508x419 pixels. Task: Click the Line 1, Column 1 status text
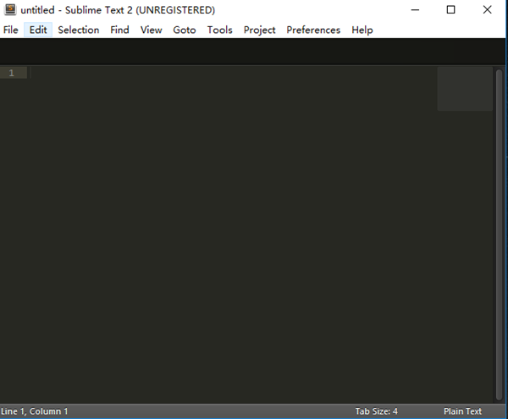pyautogui.click(x=35, y=411)
